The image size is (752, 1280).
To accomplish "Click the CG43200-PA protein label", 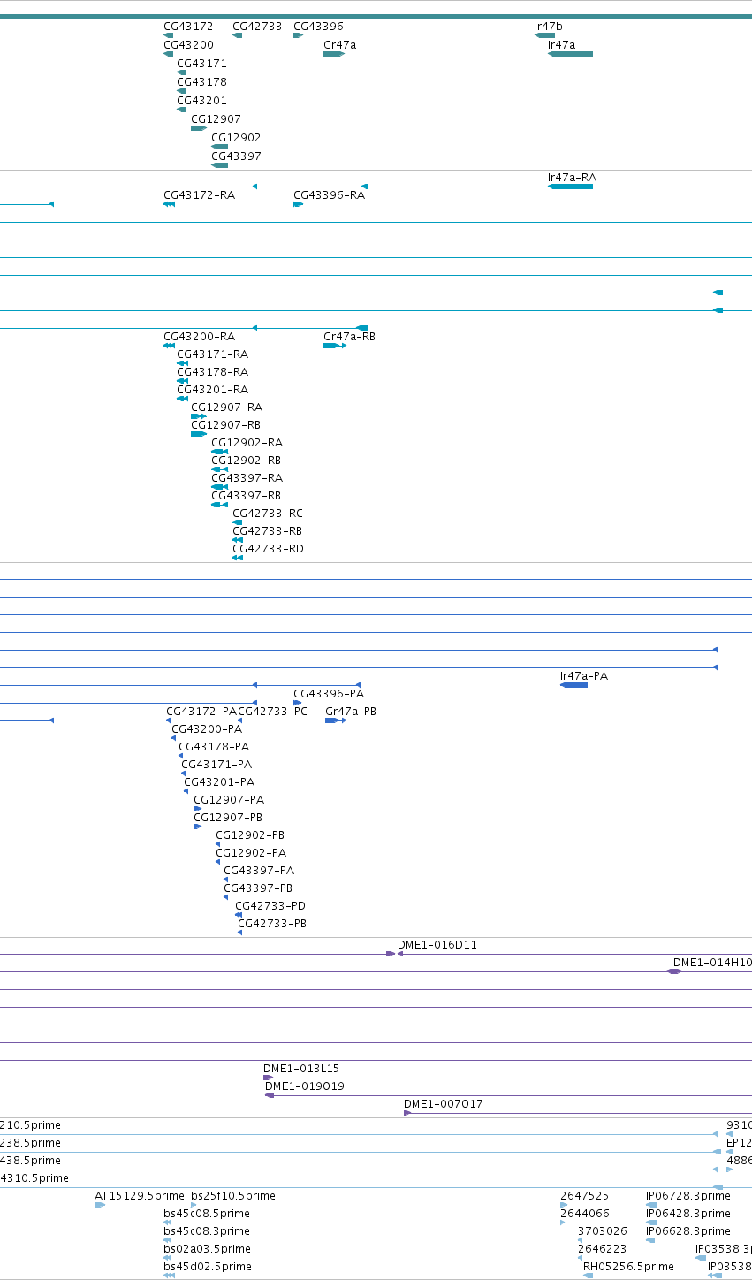I will click(x=207, y=729).
